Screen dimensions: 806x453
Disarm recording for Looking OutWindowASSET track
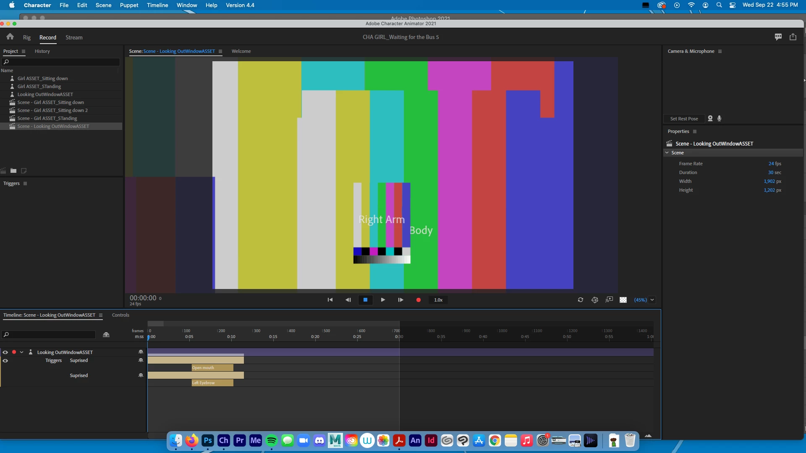click(14, 352)
